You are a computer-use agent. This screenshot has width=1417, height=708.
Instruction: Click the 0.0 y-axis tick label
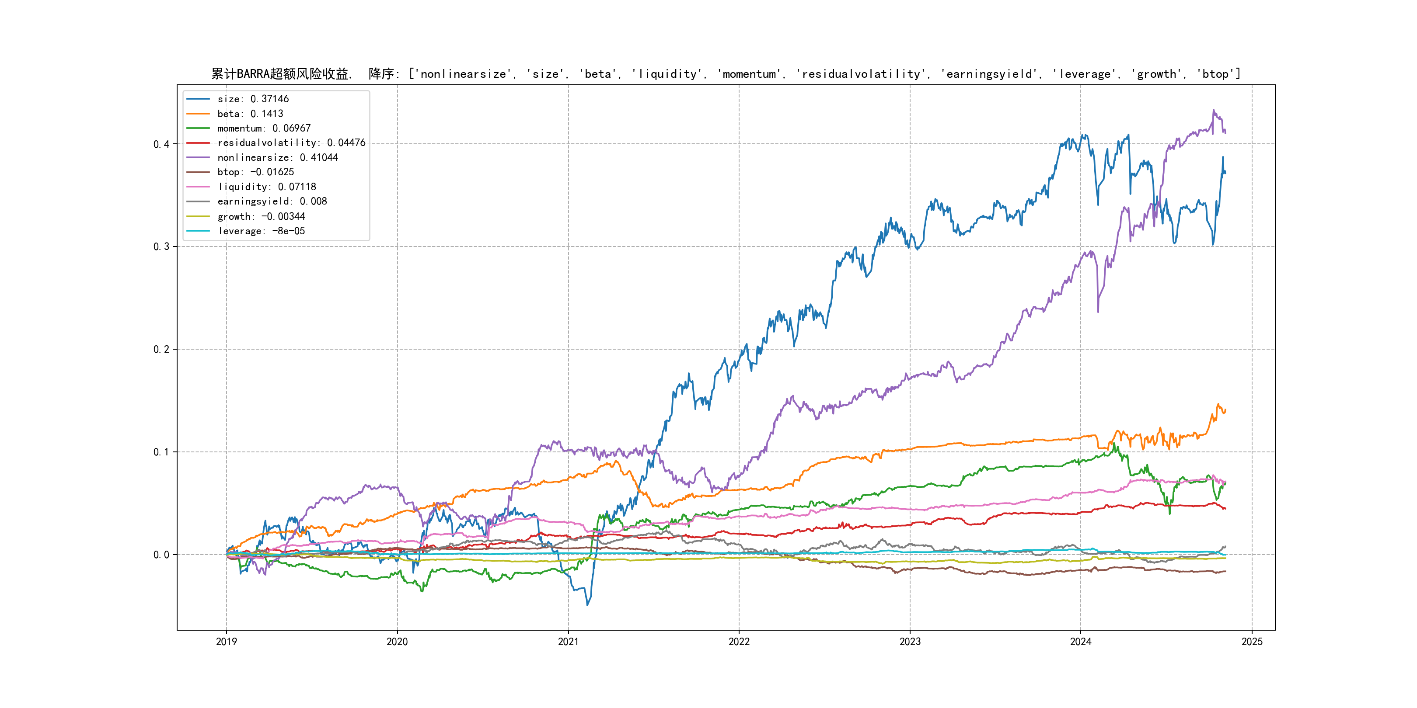point(161,555)
